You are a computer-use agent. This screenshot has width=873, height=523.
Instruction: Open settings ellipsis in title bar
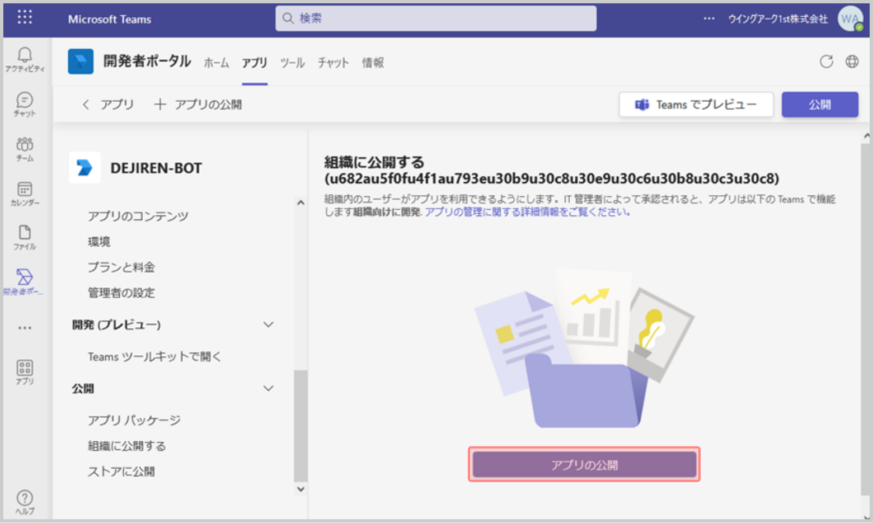[709, 18]
